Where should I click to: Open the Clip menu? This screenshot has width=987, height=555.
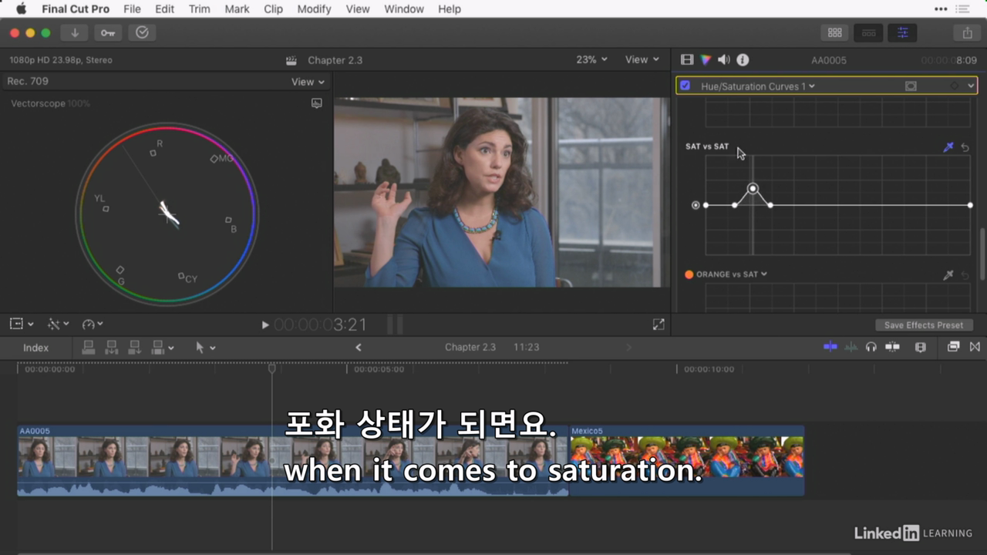click(x=273, y=9)
